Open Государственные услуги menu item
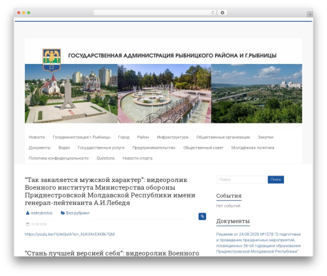Image resolution: width=327 pixels, height=276 pixels. 101,147
